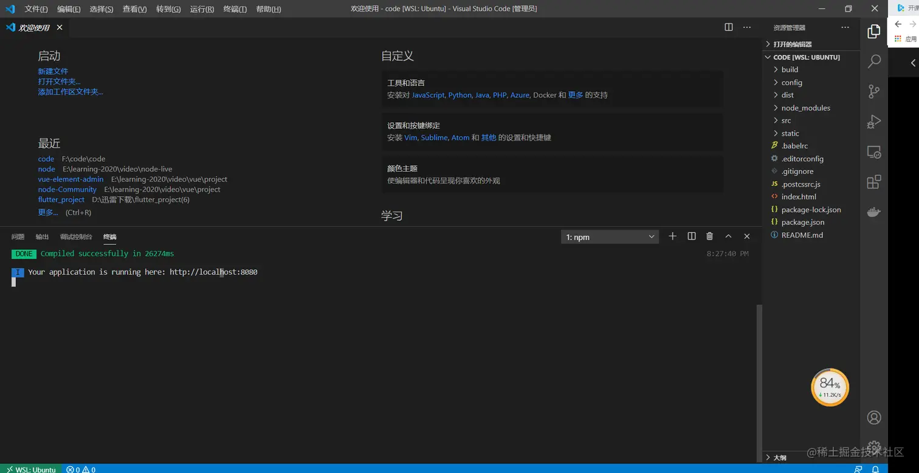This screenshot has width=919, height=473.
Task: Open the Accounts menu icon
Action: click(x=874, y=418)
